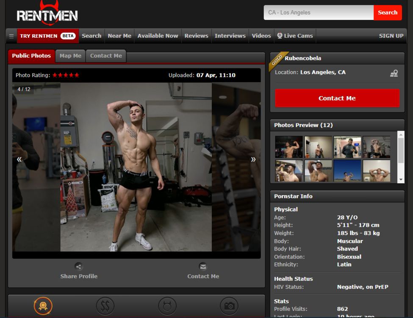Open Live Cams in navigation bar

pyautogui.click(x=295, y=36)
